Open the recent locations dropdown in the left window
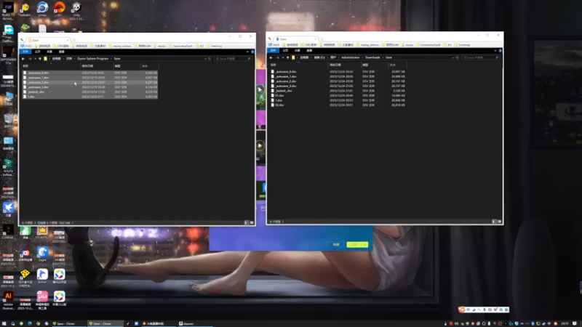Screen dimensions: 582x327 [x=35, y=59]
